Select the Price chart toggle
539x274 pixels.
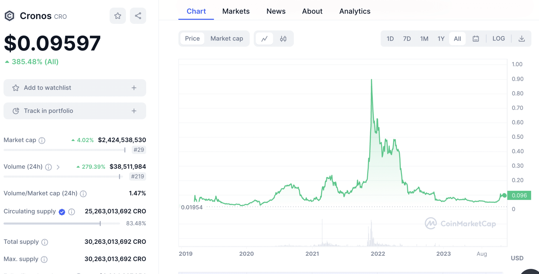click(192, 39)
